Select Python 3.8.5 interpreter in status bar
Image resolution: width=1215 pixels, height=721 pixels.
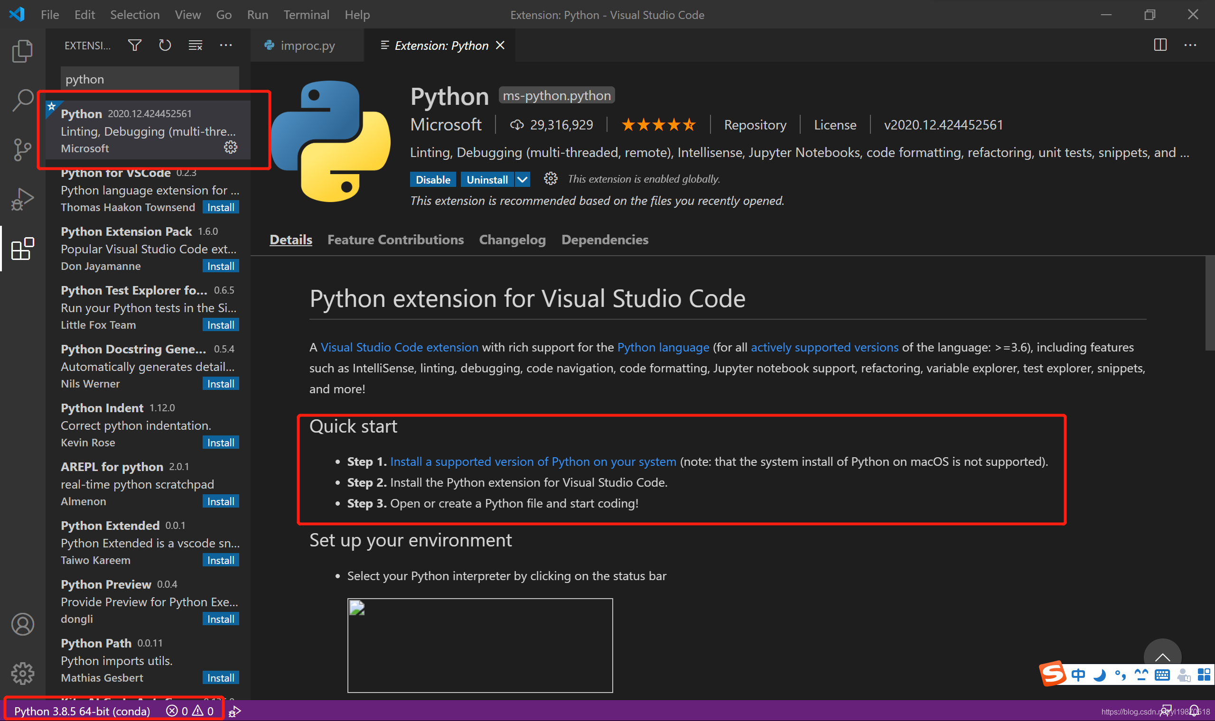coord(82,712)
